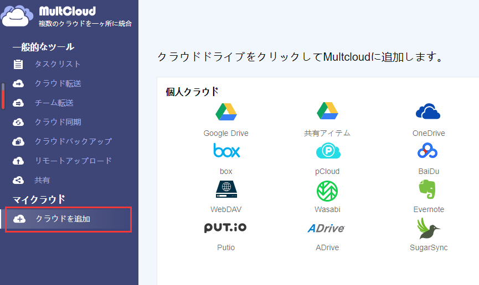This screenshot has width=479, height=285.
Task: Click the クラウド転送 cloud arrow icon
Action: pyautogui.click(x=18, y=83)
